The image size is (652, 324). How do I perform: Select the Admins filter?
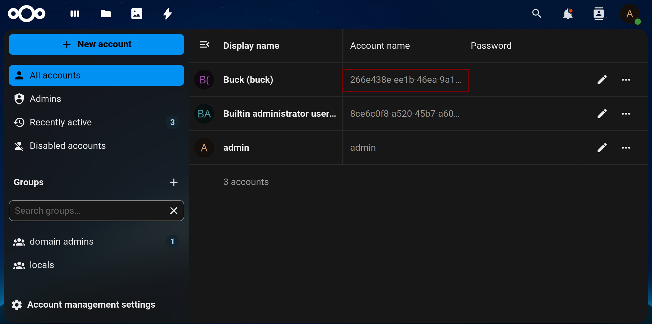point(45,99)
